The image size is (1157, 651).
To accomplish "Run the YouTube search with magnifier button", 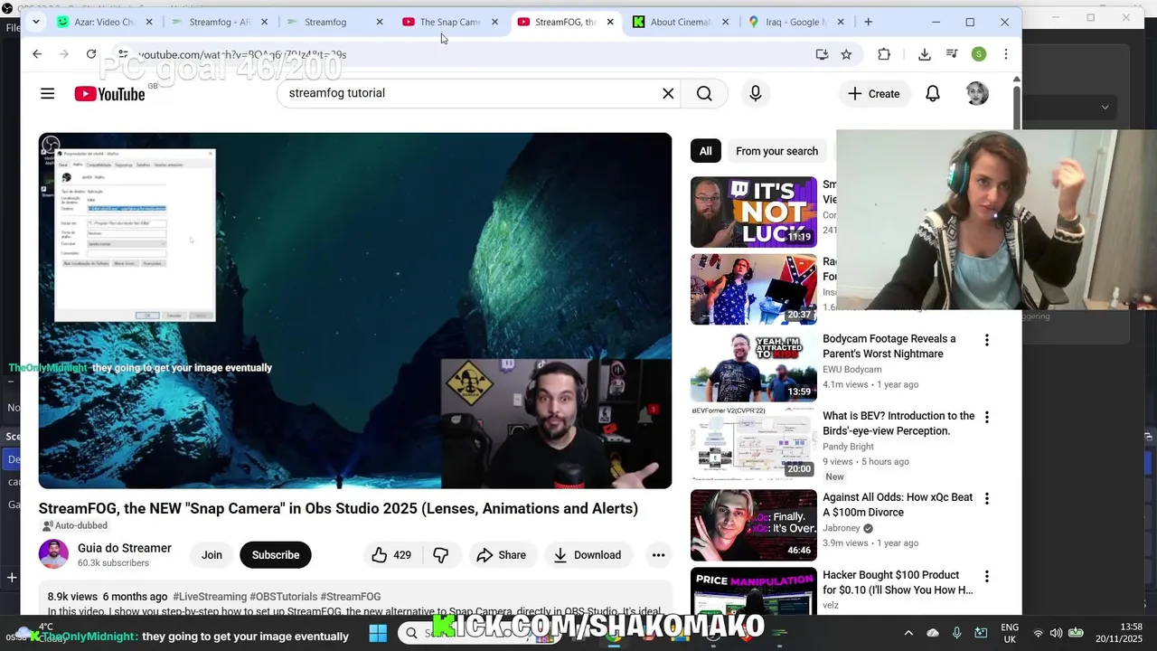I will pos(704,93).
